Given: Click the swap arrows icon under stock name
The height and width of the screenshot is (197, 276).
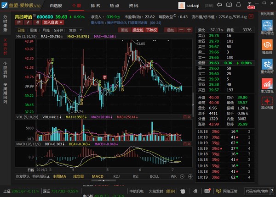Looking at the screenshot, I should pyautogui.click(x=19, y=22).
